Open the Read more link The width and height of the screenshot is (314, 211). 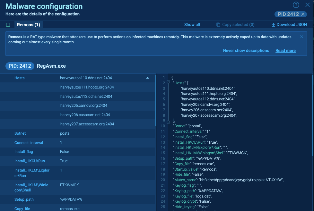pos(285,51)
